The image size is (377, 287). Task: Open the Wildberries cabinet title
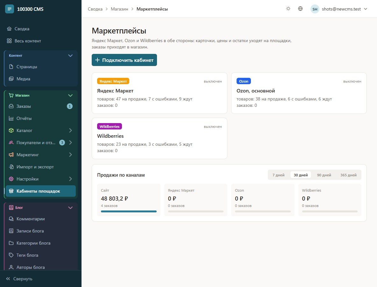110,136
